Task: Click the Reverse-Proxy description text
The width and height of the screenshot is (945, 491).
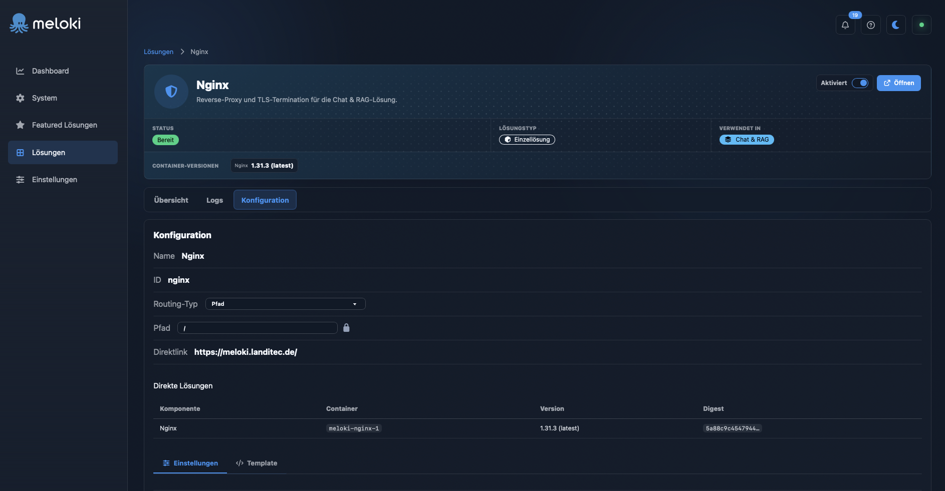Action: [x=297, y=100]
